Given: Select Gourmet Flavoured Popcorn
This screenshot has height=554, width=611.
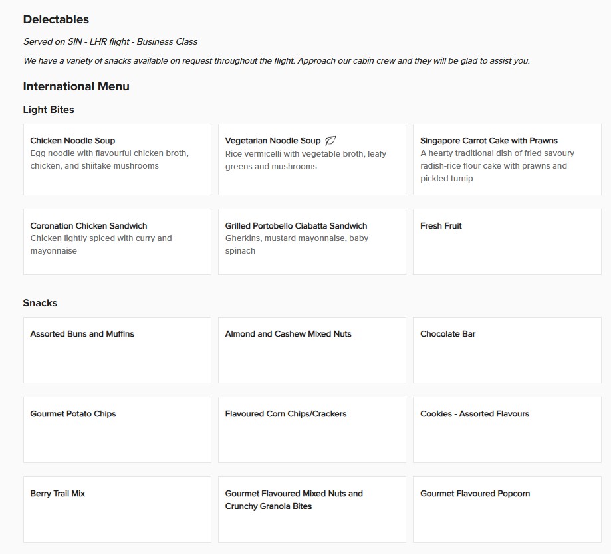Looking at the screenshot, I should [507, 509].
